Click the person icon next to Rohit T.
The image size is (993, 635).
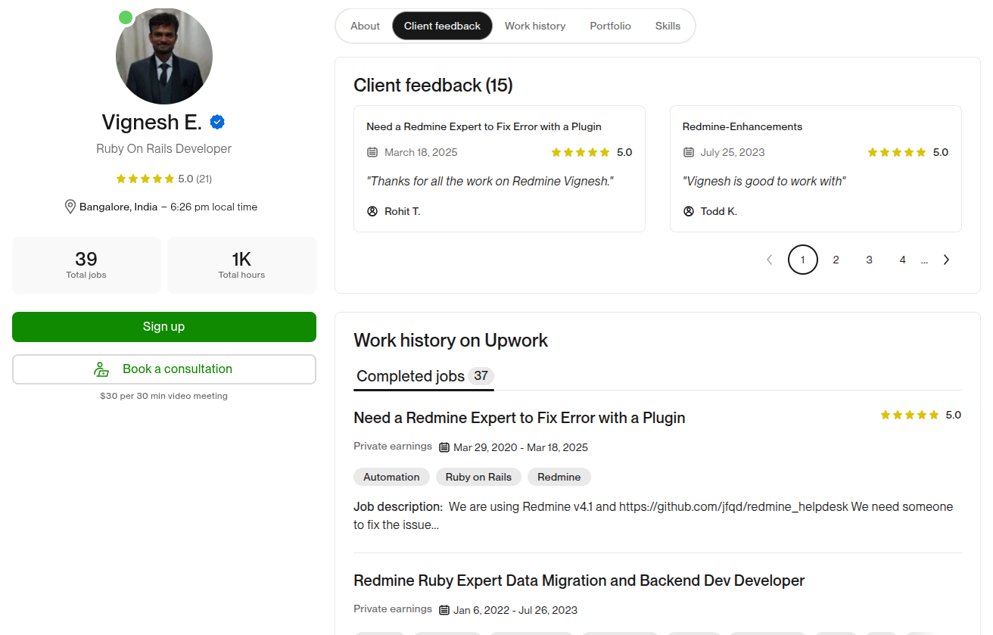coord(372,211)
